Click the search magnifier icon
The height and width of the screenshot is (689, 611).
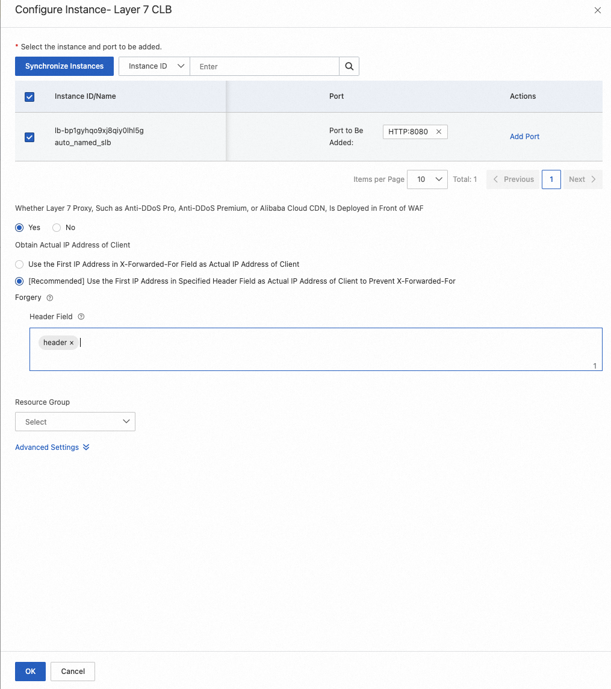[349, 66]
